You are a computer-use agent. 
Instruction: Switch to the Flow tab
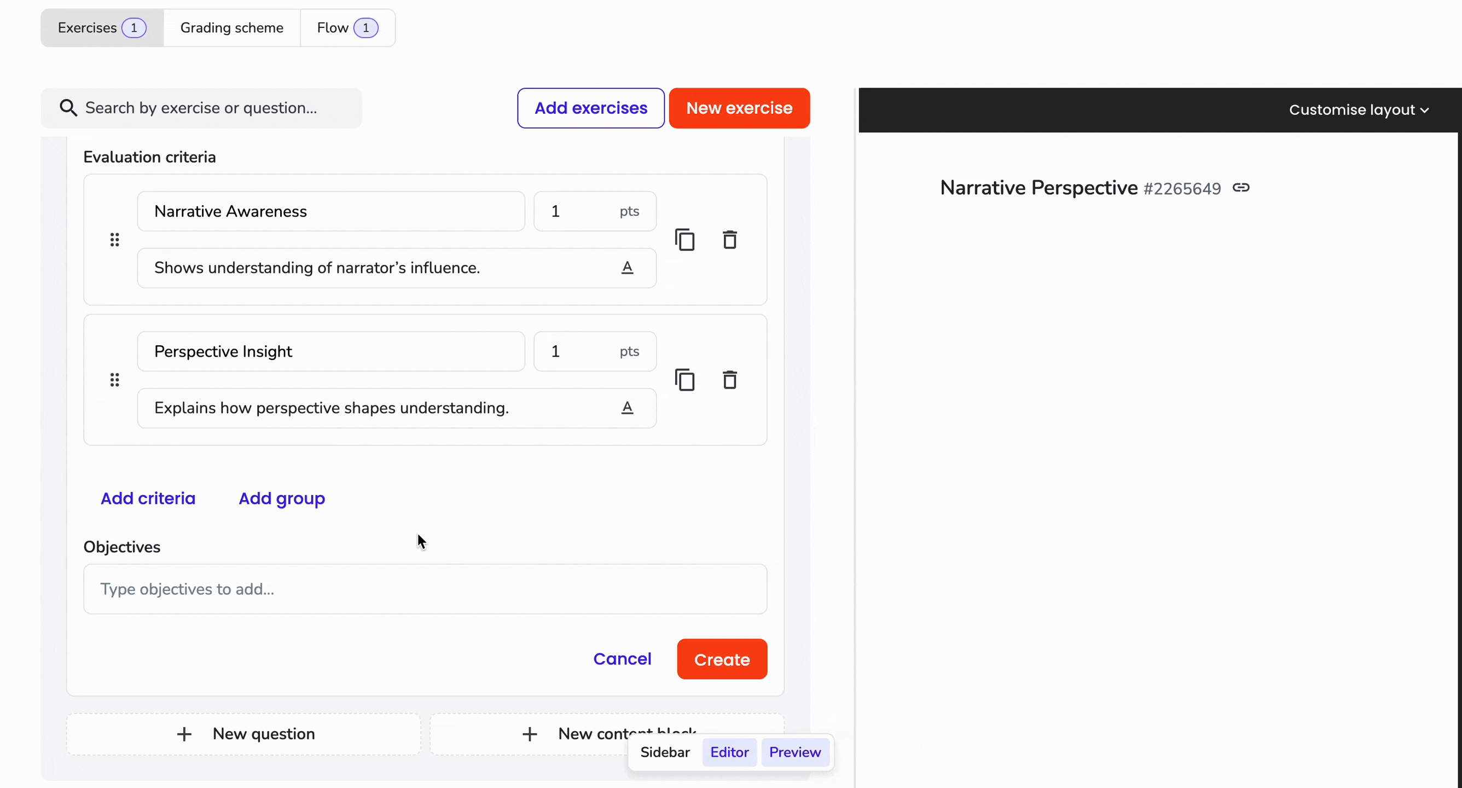coord(347,28)
